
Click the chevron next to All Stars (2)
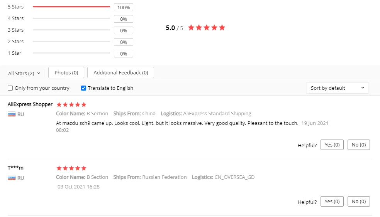point(39,73)
